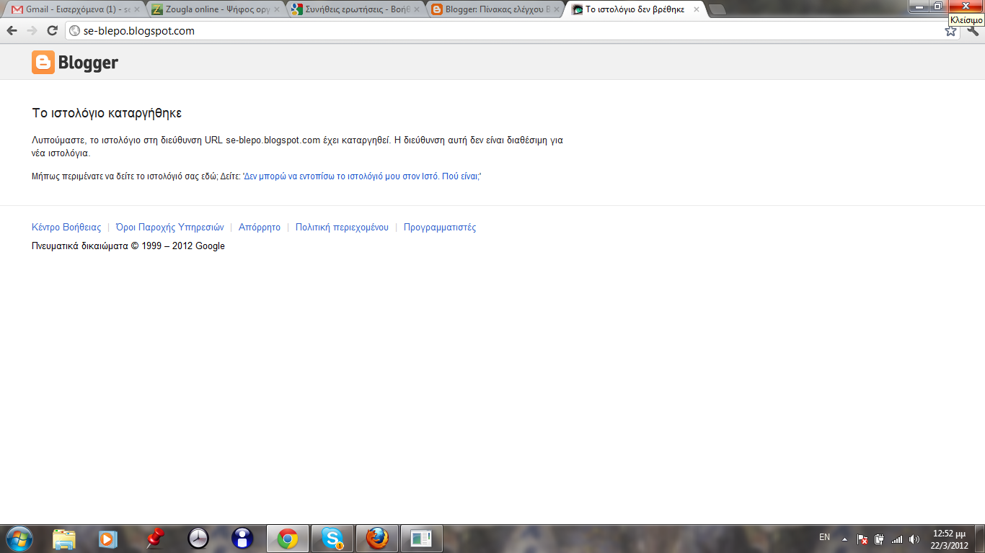Screen dimensions: 985x553
Task: Open the blue round figure taskbar icon
Action: coord(243,539)
